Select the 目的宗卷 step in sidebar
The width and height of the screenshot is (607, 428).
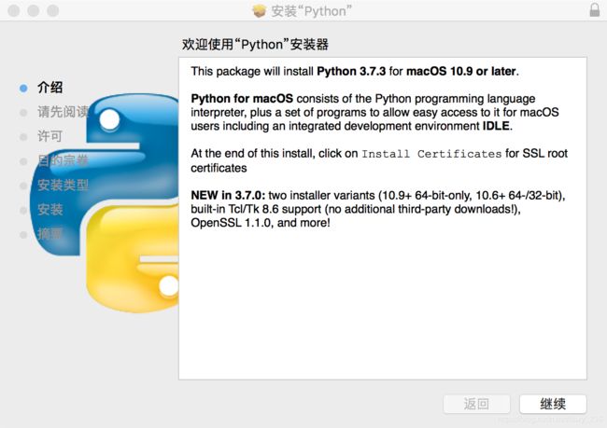(64, 160)
